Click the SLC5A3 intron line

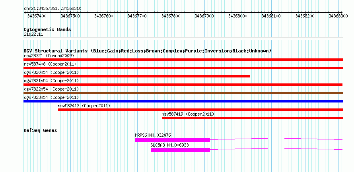[x=276, y=149]
